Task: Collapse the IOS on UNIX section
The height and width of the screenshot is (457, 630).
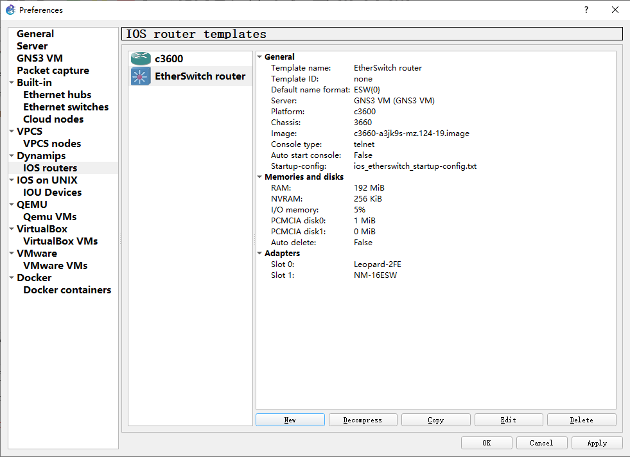Action: 12,180
